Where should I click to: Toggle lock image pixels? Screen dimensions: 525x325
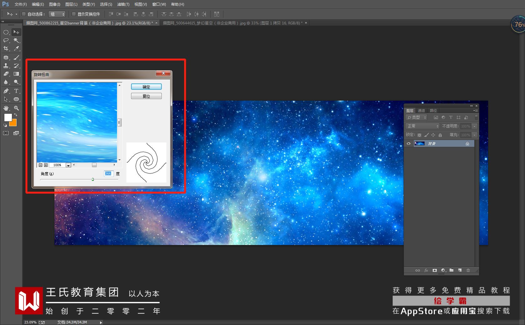coord(426,135)
